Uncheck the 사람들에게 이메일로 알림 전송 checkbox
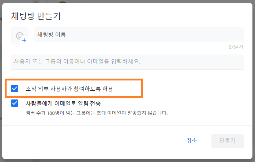Viewport: 255px width, 162px height. click(15, 103)
